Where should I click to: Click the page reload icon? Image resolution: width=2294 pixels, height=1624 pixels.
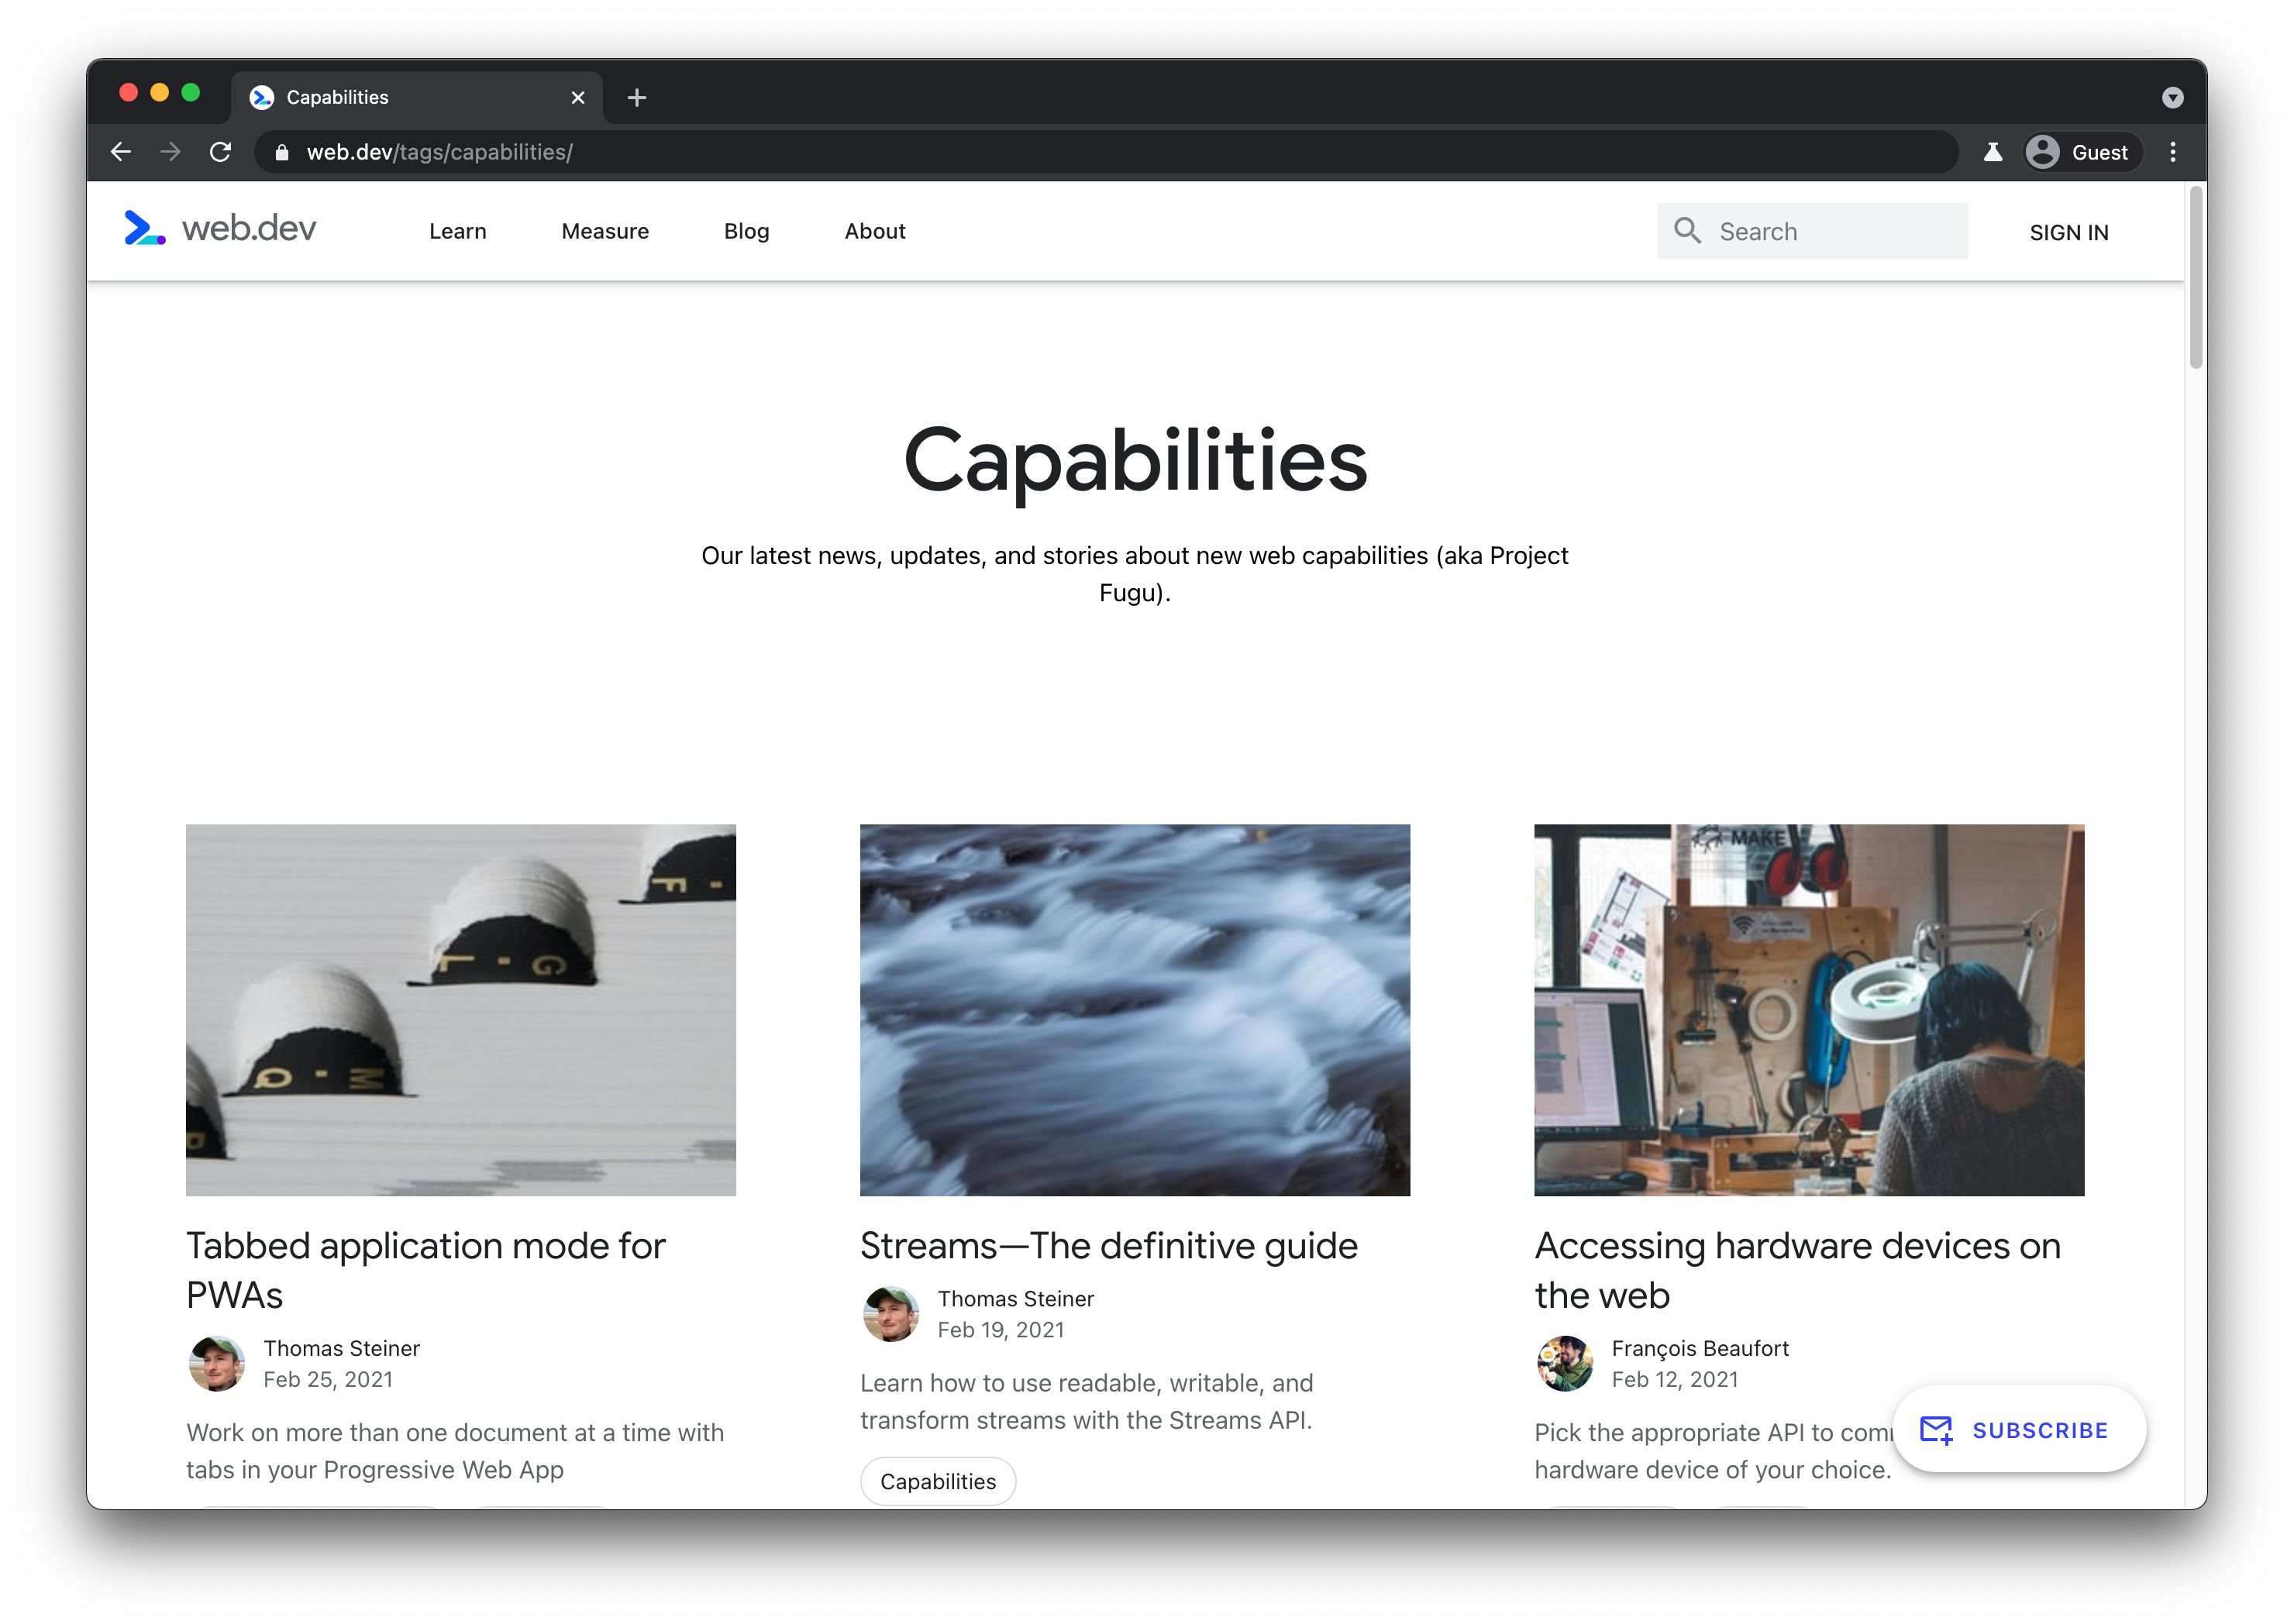[x=222, y=150]
